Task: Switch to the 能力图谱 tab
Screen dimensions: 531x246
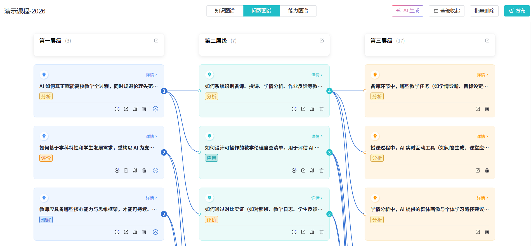Action: point(298,11)
